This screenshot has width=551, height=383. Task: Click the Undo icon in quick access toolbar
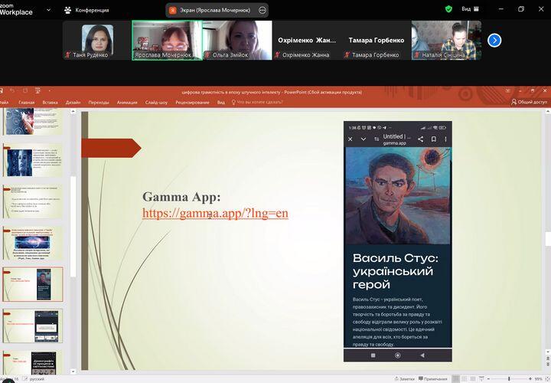point(12,90)
